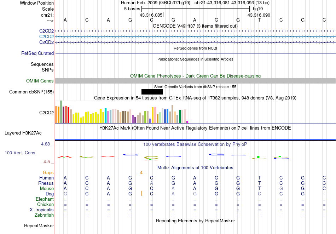Screen dimensions: 336x234
Task: Click the Publications: Sequences in Scientific Articles title
Action: tap(195, 59)
